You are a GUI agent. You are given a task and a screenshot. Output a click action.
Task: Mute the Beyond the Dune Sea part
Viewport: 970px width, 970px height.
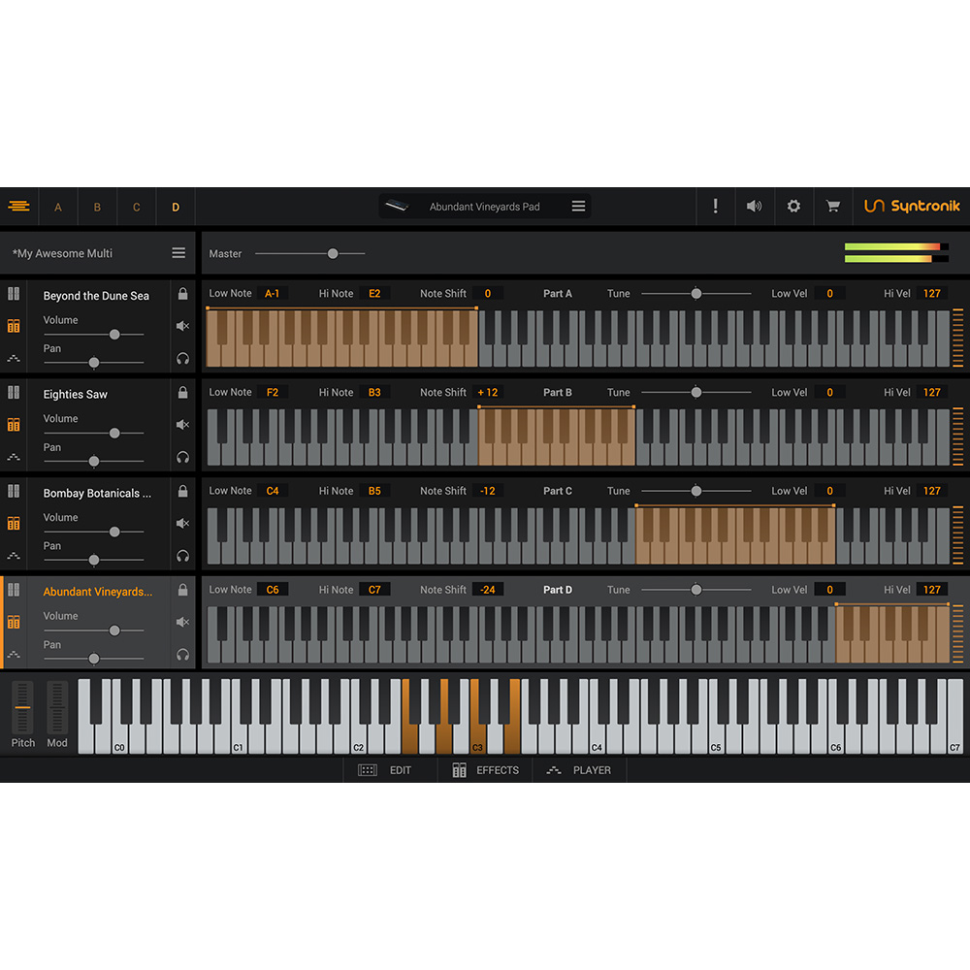(182, 326)
